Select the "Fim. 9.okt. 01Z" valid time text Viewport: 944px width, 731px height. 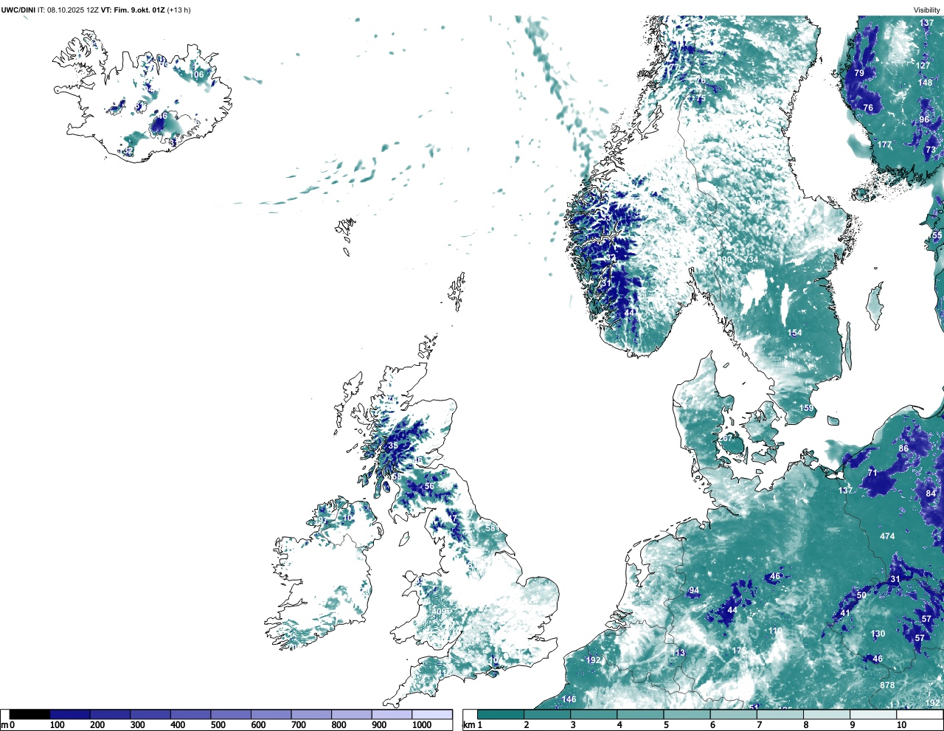click(x=139, y=10)
